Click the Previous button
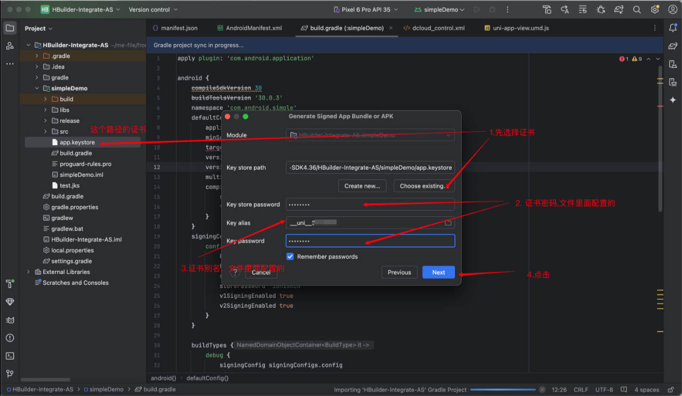Image resolution: width=682 pixels, height=396 pixels. (399, 272)
